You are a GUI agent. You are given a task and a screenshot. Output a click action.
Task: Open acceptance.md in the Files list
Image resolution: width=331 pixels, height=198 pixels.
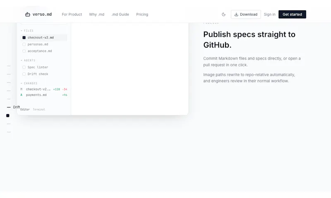pos(40,51)
